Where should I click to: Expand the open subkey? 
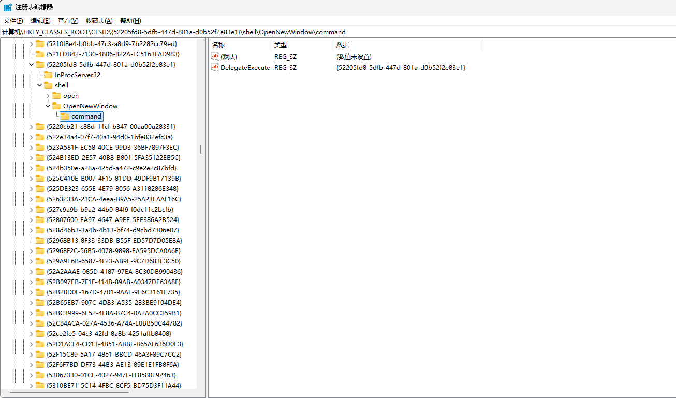(48, 96)
